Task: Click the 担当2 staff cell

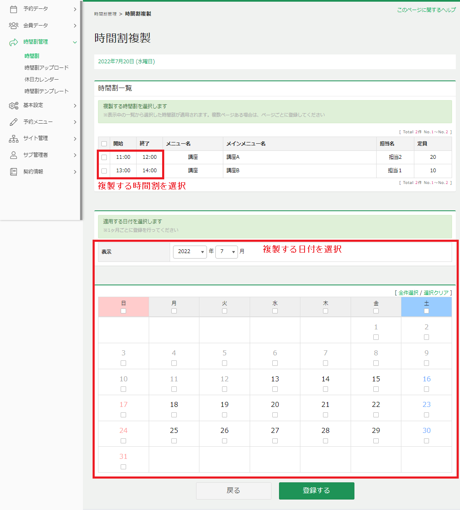Action: (x=395, y=157)
